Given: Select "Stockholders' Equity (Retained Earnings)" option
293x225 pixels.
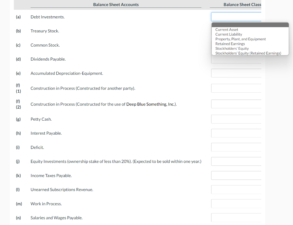Looking at the screenshot, I should (x=248, y=53).
